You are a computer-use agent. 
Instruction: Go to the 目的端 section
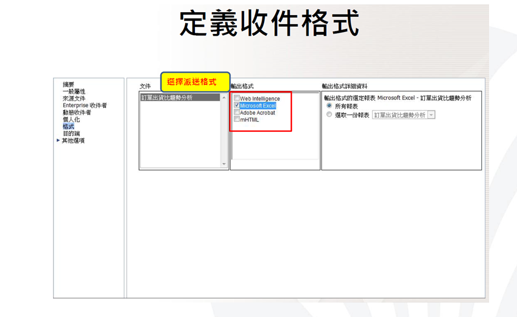click(x=71, y=133)
